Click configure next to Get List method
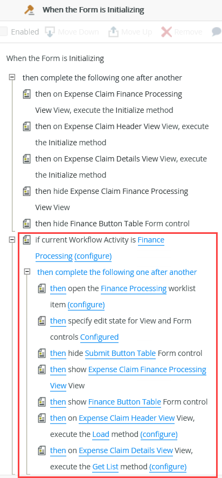The height and width of the screenshot is (478, 222). coord(168,467)
